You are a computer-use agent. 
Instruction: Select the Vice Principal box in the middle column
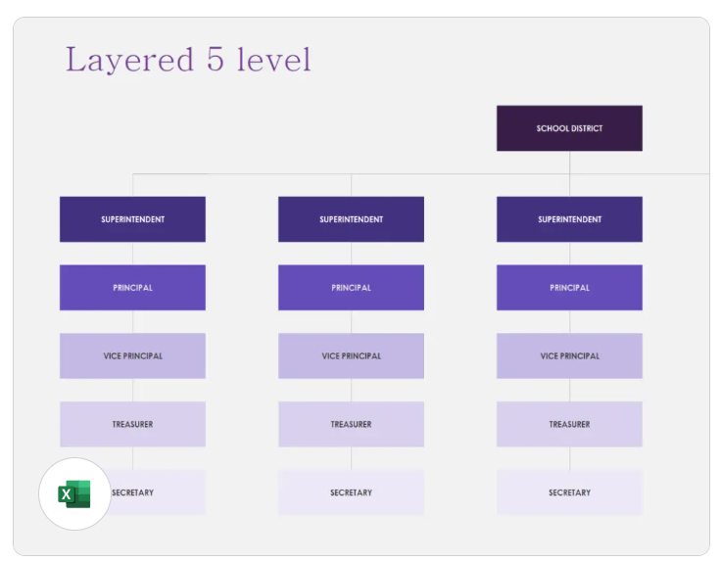[x=352, y=356]
